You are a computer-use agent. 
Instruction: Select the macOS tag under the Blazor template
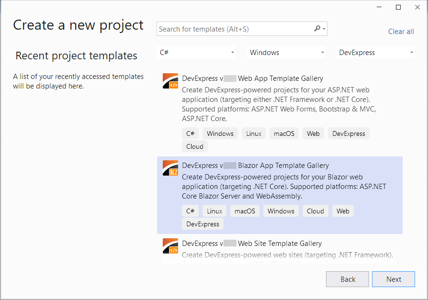tap(245, 211)
